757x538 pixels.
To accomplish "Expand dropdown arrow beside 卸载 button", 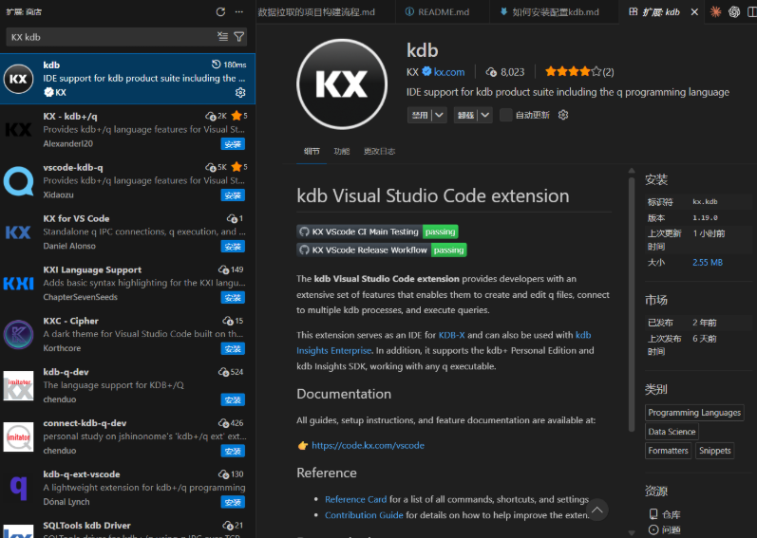I will pyautogui.click(x=485, y=115).
